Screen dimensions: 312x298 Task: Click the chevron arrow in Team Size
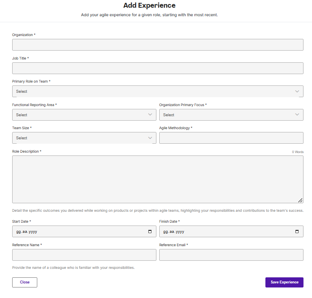150,138
